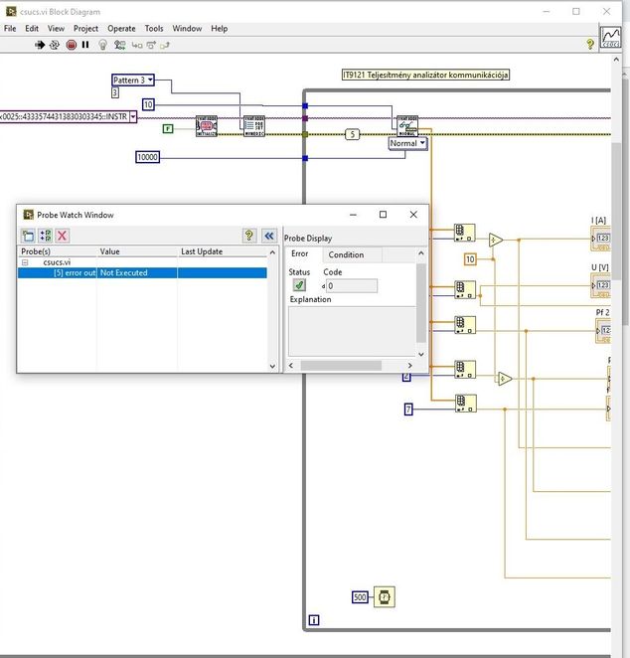Image resolution: width=630 pixels, height=658 pixels.
Task: Click the Initialize VI node
Action: [x=207, y=126]
